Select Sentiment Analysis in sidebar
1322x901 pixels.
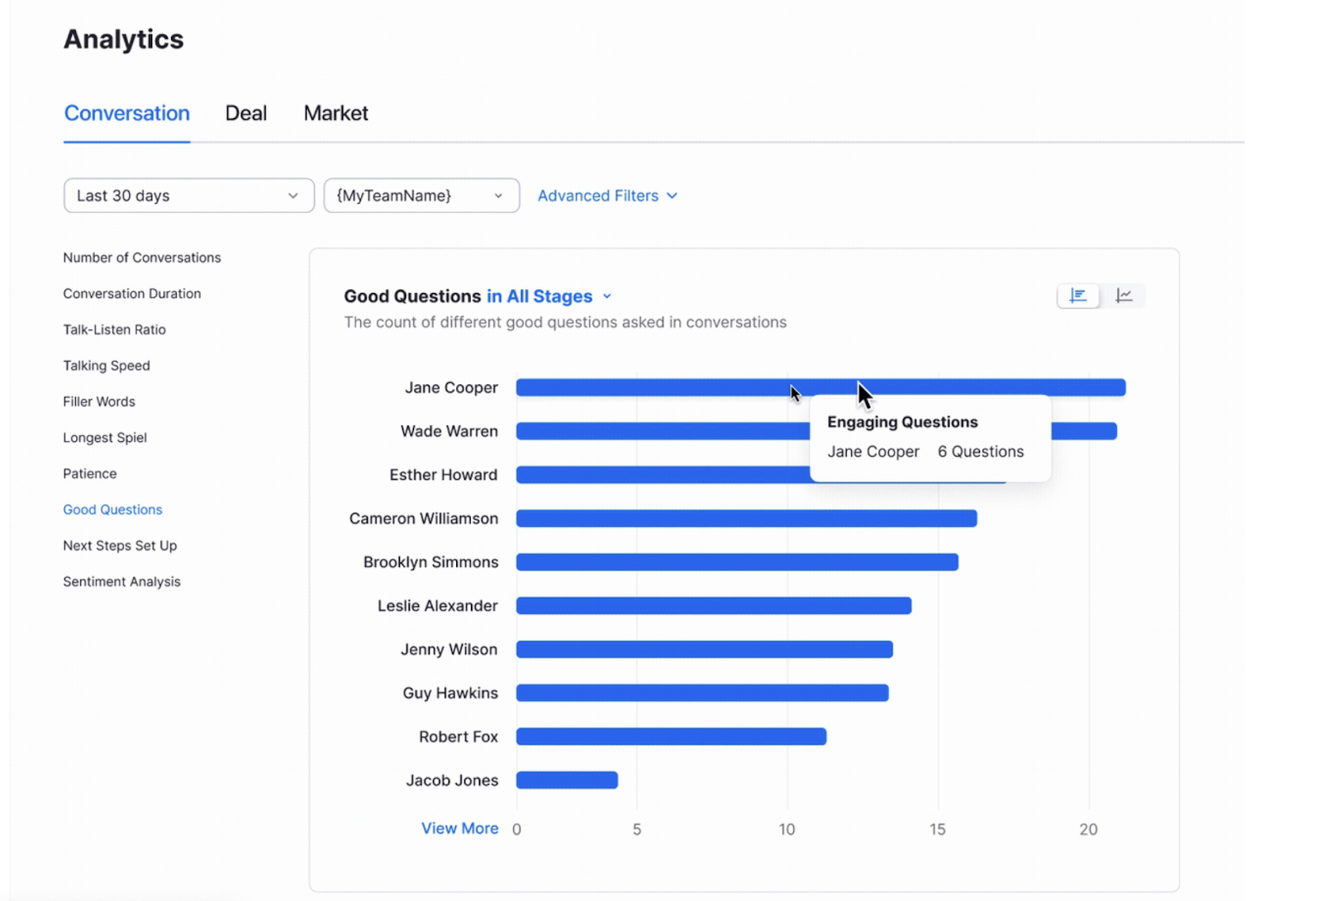point(121,581)
